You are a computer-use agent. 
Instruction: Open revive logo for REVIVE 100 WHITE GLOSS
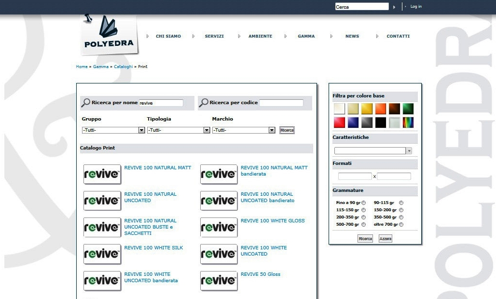tap(219, 227)
